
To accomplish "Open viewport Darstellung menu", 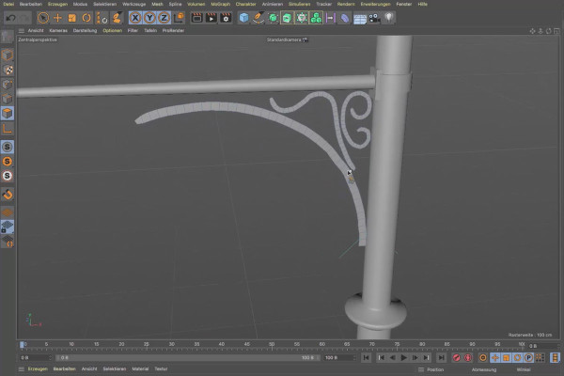I will 85,31.
